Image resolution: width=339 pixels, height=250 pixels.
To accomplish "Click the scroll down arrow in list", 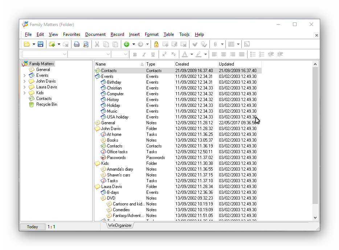I will [315, 218].
